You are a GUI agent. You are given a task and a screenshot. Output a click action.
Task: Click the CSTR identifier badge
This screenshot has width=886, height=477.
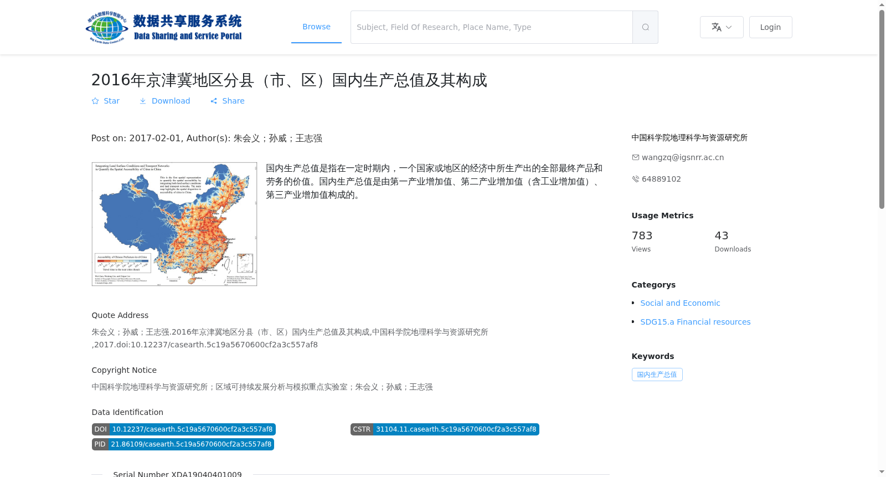click(x=445, y=429)
